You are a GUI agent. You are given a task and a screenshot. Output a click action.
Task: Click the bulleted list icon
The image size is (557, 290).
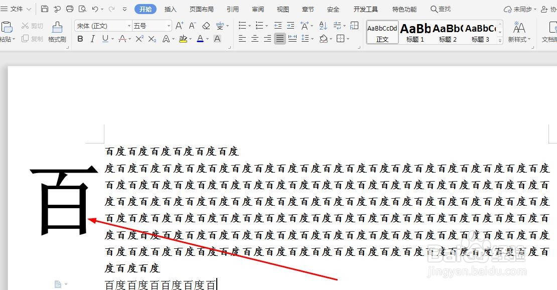242,26
